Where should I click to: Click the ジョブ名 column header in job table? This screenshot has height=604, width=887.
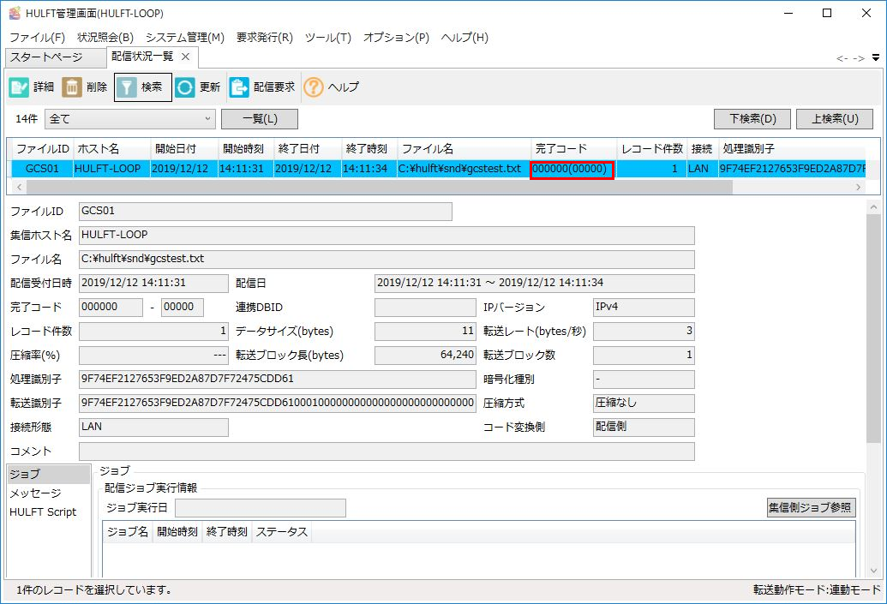pos(128,532)
